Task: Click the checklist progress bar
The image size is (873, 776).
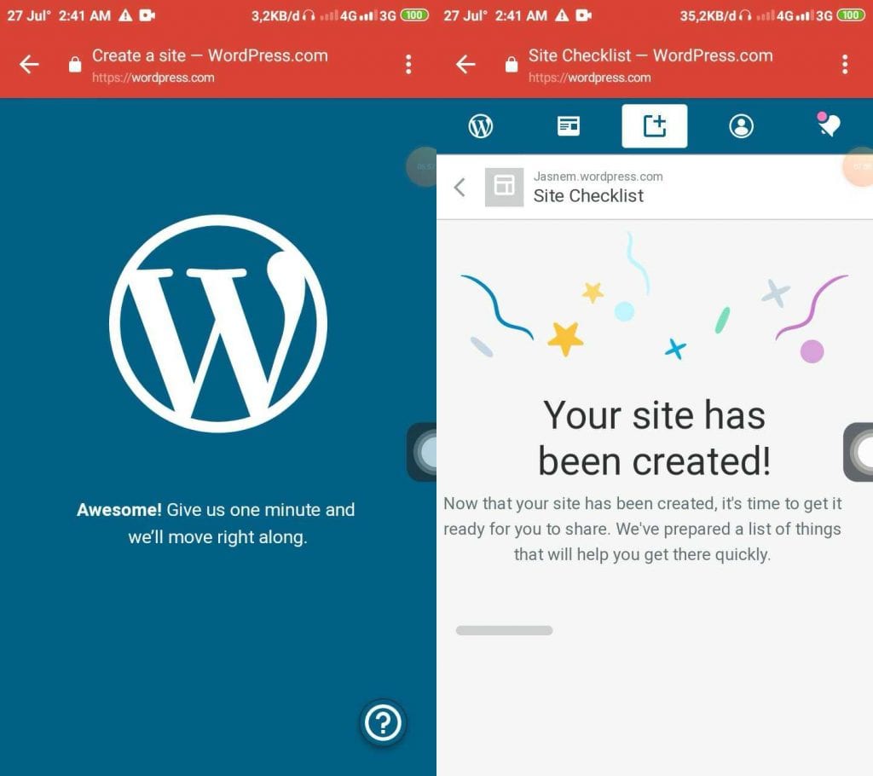Action: point(504,630)
